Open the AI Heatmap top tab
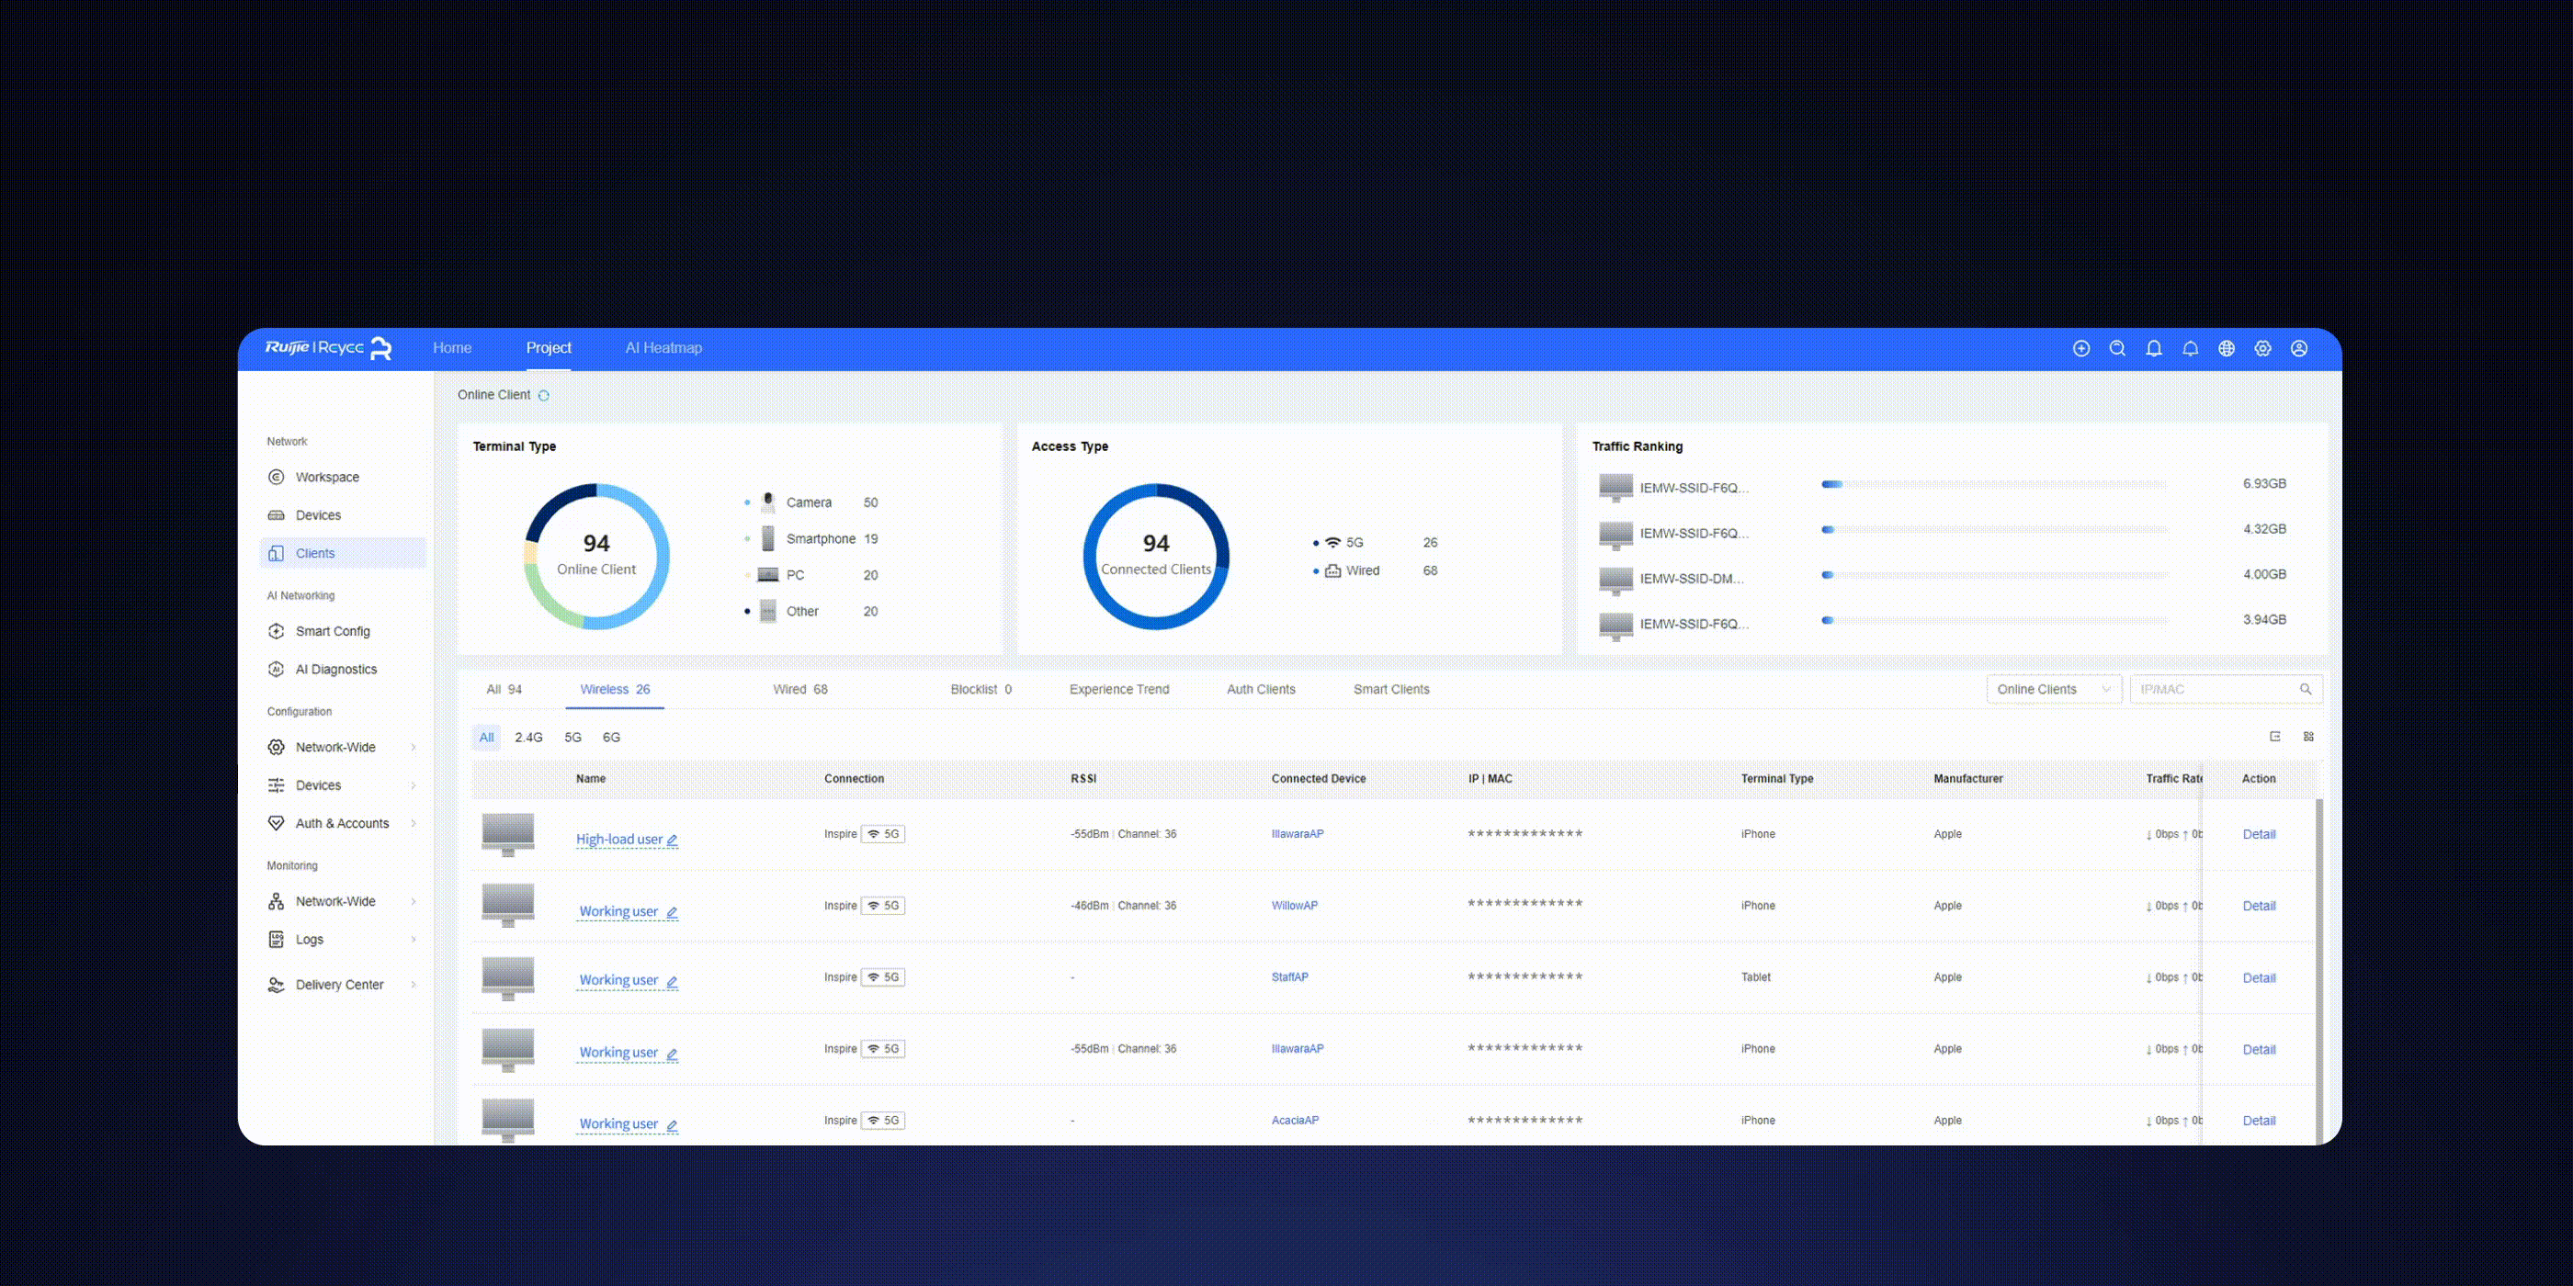 663,348
